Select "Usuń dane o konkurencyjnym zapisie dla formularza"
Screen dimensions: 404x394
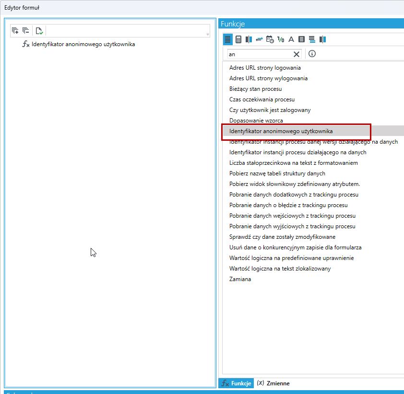coord(295,248)
